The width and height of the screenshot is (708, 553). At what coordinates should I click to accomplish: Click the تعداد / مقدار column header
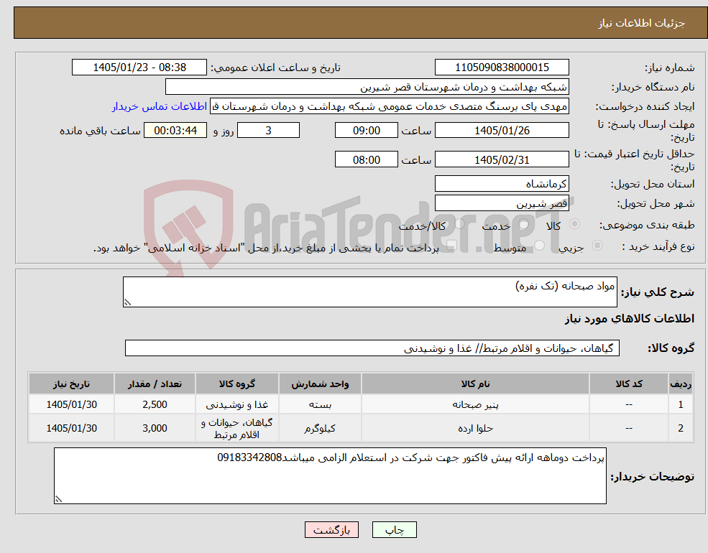[x=155, y=384]
